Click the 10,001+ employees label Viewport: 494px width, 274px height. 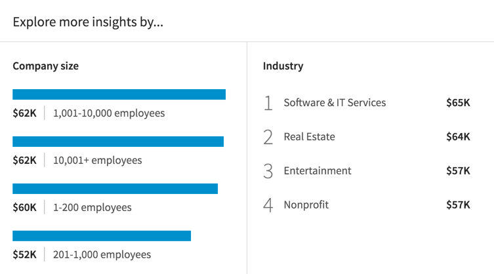tap(97, 161)
